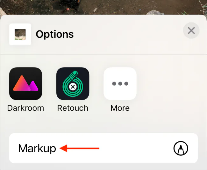Tap the Retouch text label
The image size is (207, 170).
[73, 108]
